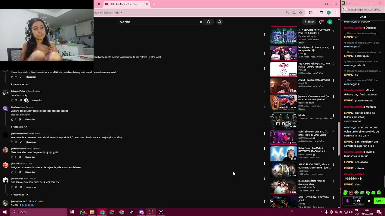Open Kick chat settings gear
Viewport: 385px width, 216px height.
(x=369, y=201)
